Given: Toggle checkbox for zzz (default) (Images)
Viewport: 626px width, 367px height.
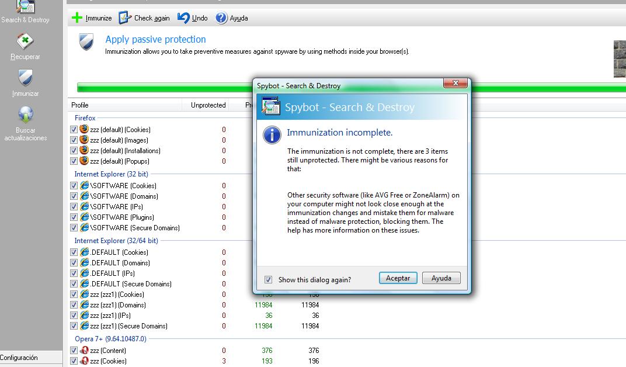Looking at the screenshot, I should [74, 140].
